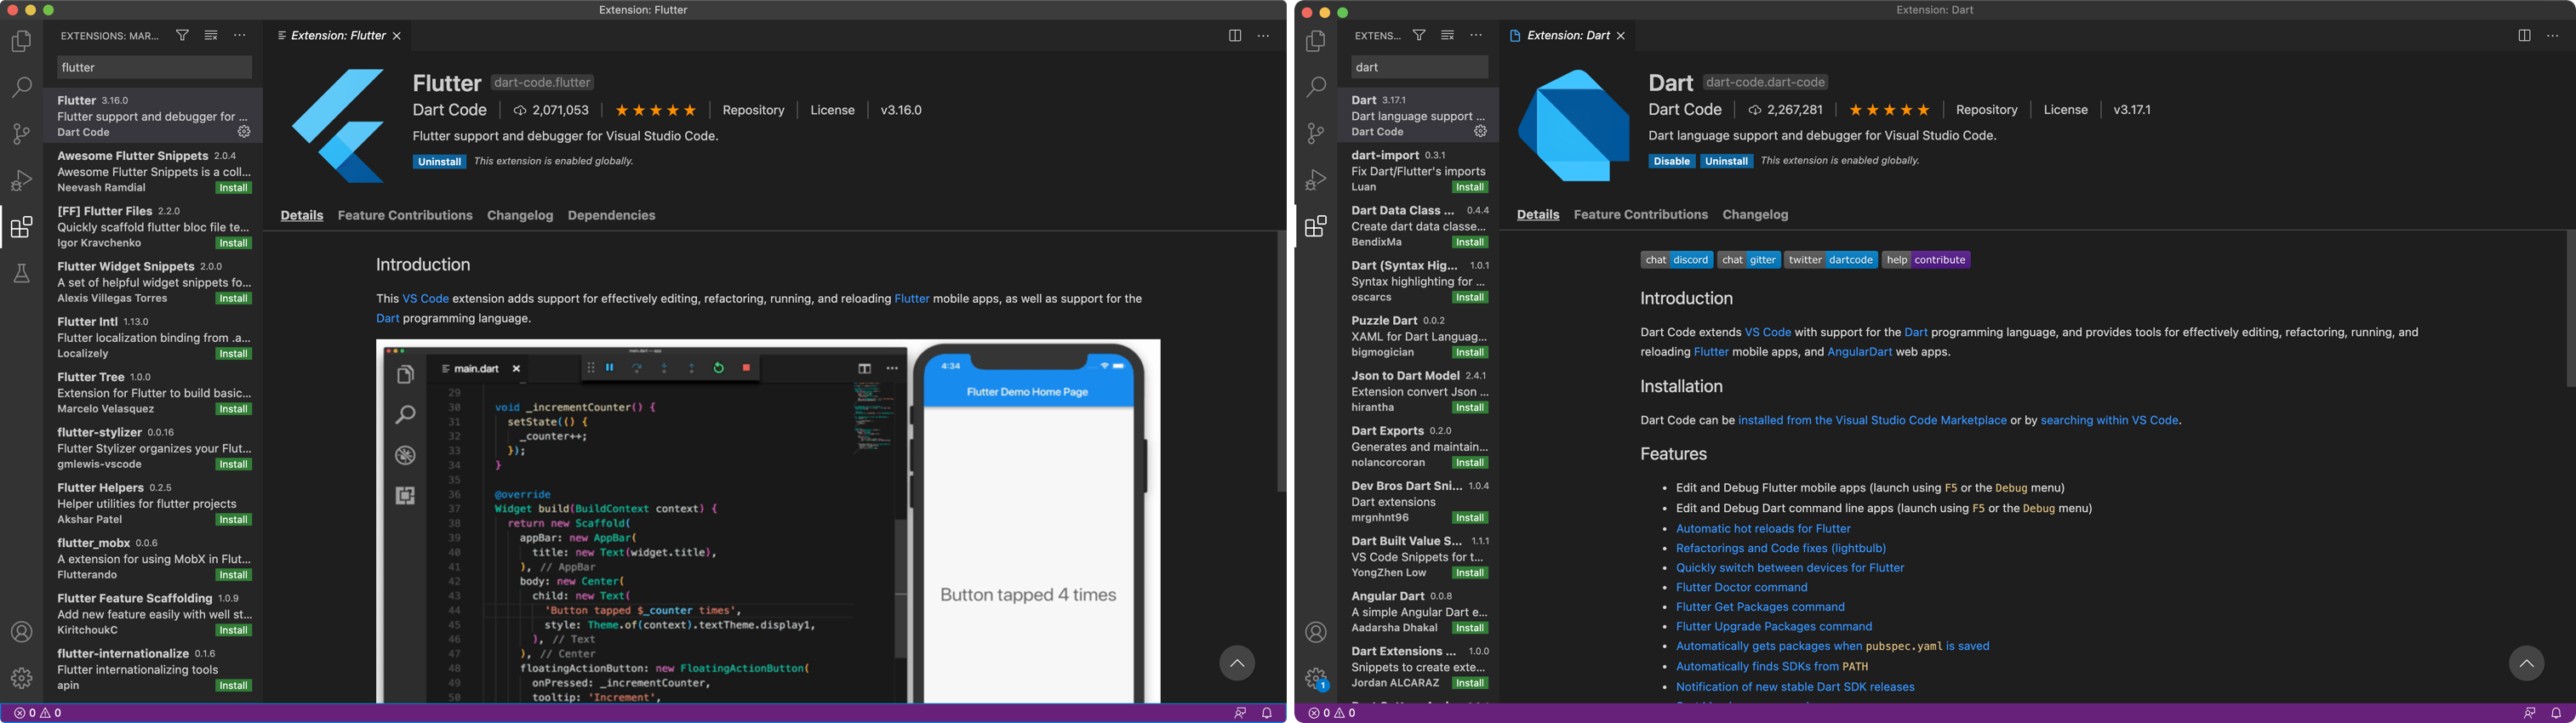Open Source Control in Flutter window activity bar
Image resolution: width=2576 pixels, height=723 pixels.
21,133
